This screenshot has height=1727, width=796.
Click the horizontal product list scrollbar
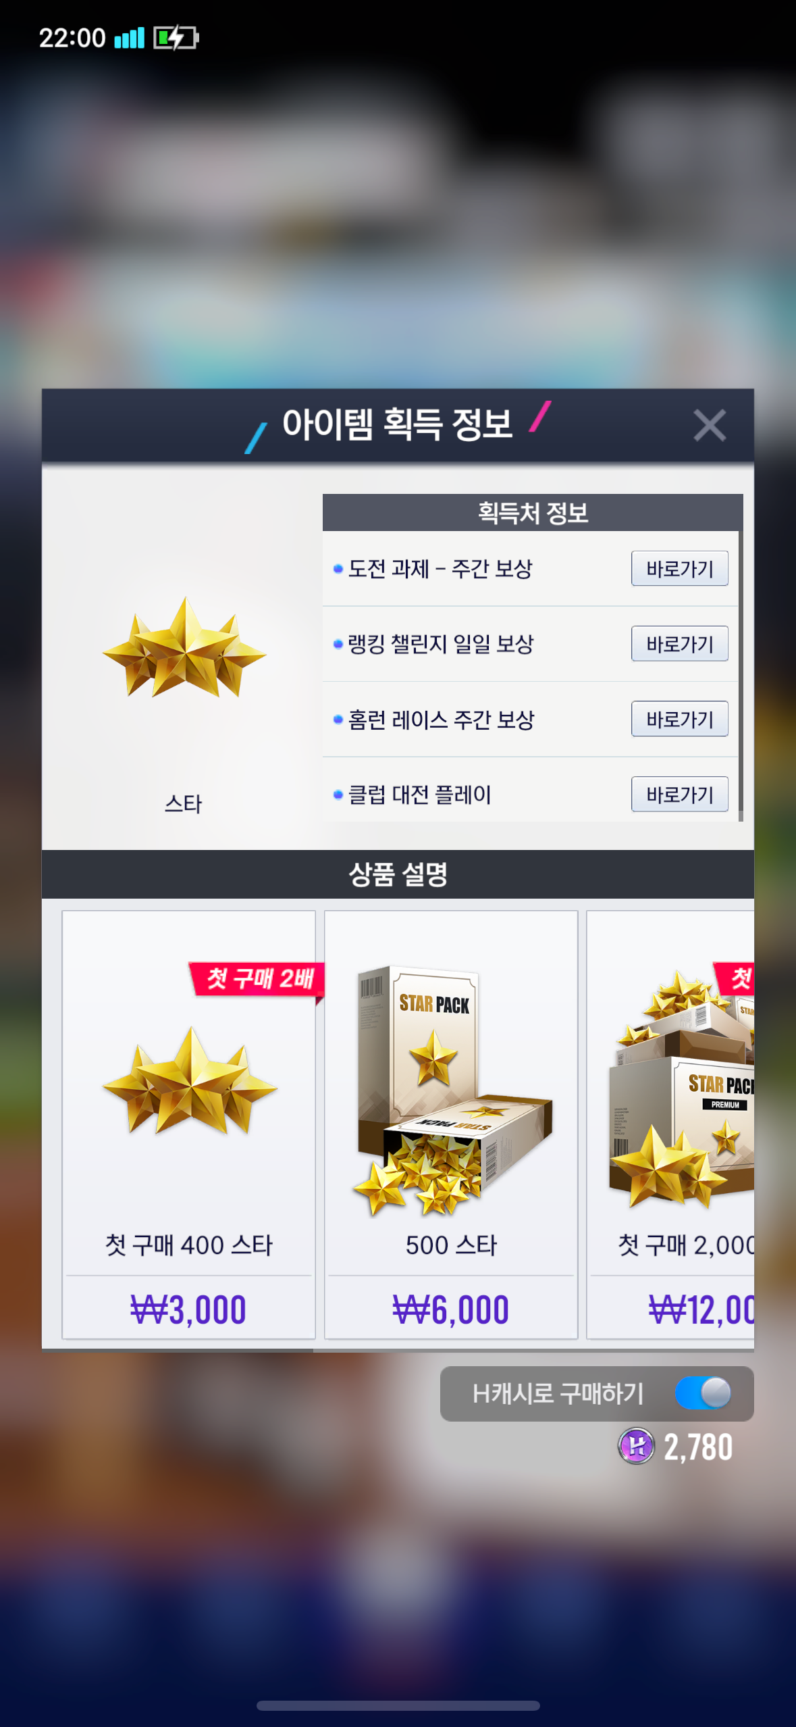[x=178, y=1351]
